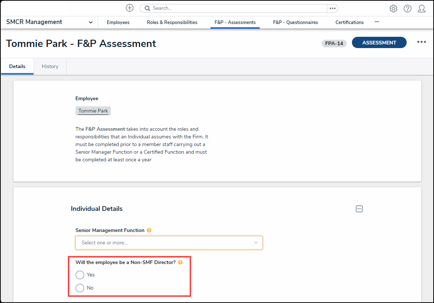This screenshot has height=303, width=434.
Task: Switch to the History tab
Action: point(50,66)
